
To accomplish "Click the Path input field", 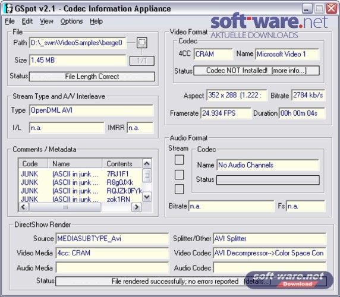I will (78, 43).
